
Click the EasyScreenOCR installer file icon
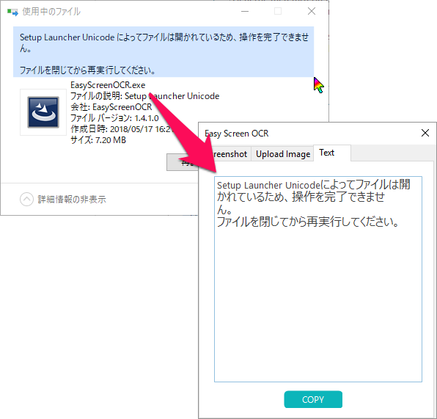43,112
